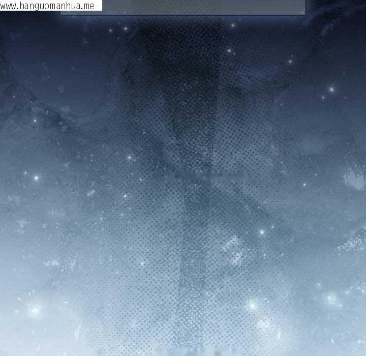
Task: Click the bright star right of the dark column
Action: click(x=262, y=232)
